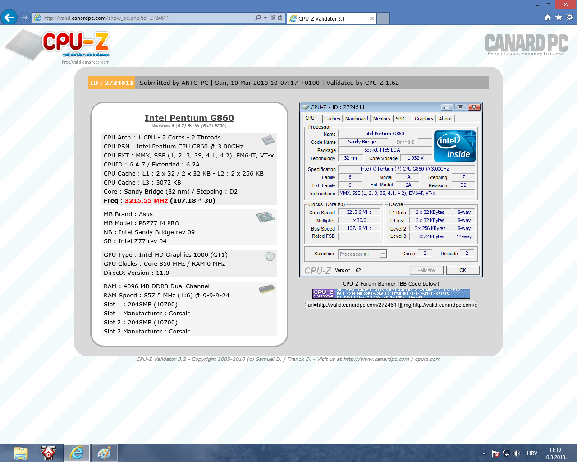Click the OK button in CPU-Z
Viewport: 577px width, 462px height.
pos(463,270)
